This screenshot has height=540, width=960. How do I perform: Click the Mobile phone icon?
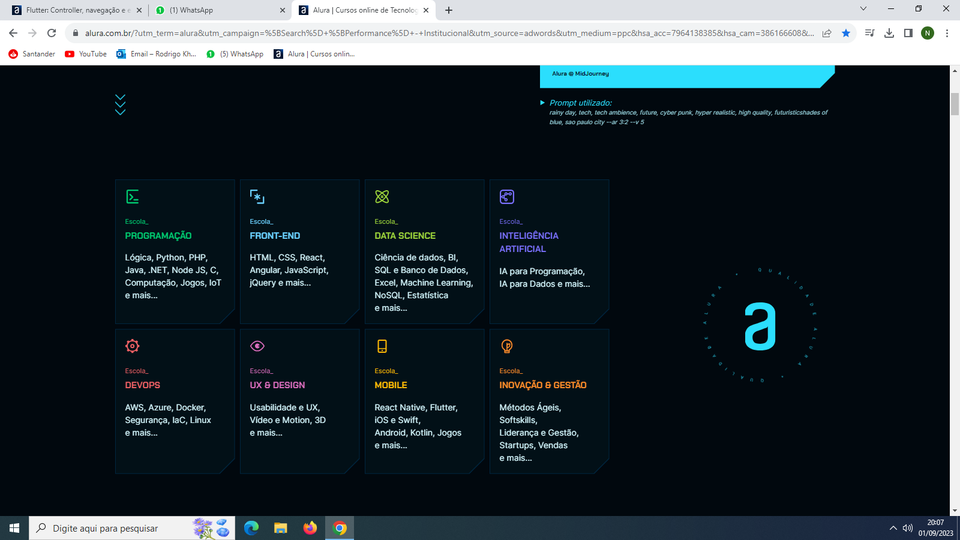(382, 346)
